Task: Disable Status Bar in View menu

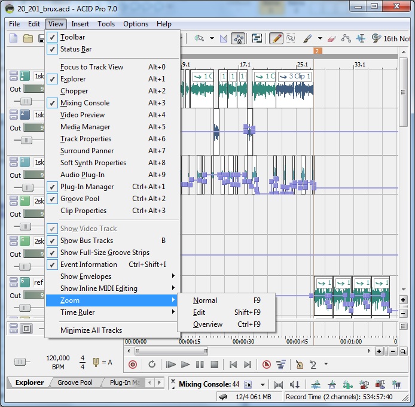Action: 75,49
